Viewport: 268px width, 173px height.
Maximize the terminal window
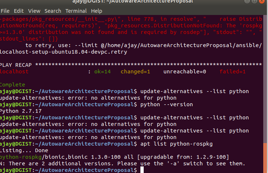click(x=254, y=1)
